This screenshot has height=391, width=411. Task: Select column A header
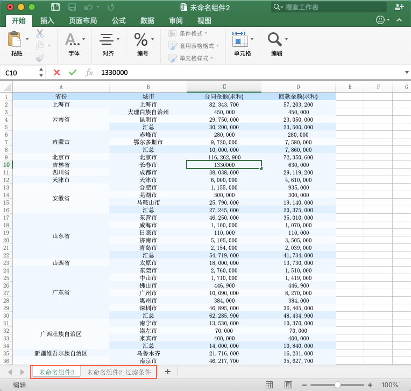(61, 87)
